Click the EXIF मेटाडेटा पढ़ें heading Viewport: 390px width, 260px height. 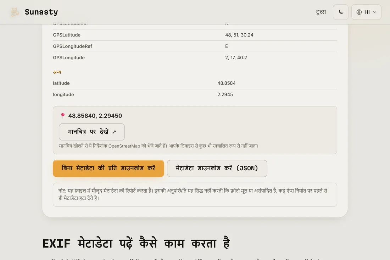click(x=136, y=243)
